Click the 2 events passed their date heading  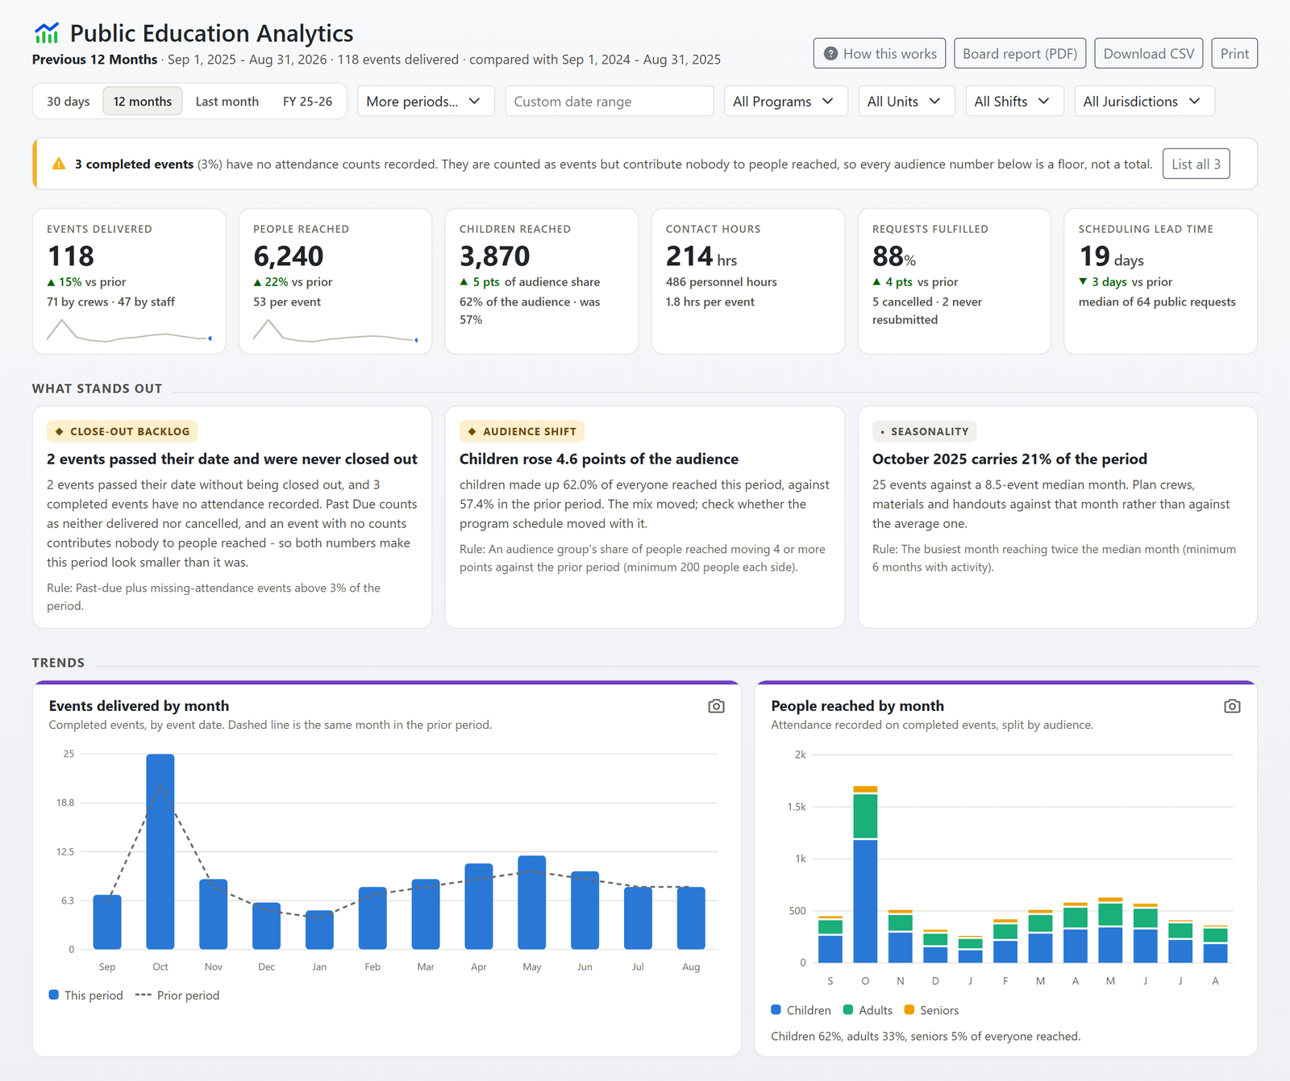coord(232,459)
